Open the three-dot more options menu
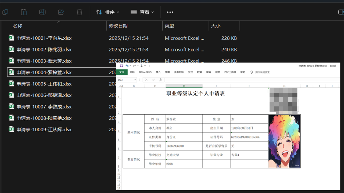Image resolution: width=344 pixels, height=193 pixels. coord(170,12)
